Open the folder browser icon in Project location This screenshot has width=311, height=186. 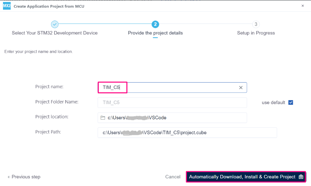tap(103, 118)
